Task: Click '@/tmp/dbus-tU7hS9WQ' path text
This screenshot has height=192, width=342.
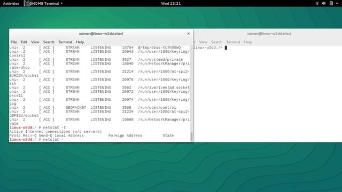Action: click(x=159, y=47)
